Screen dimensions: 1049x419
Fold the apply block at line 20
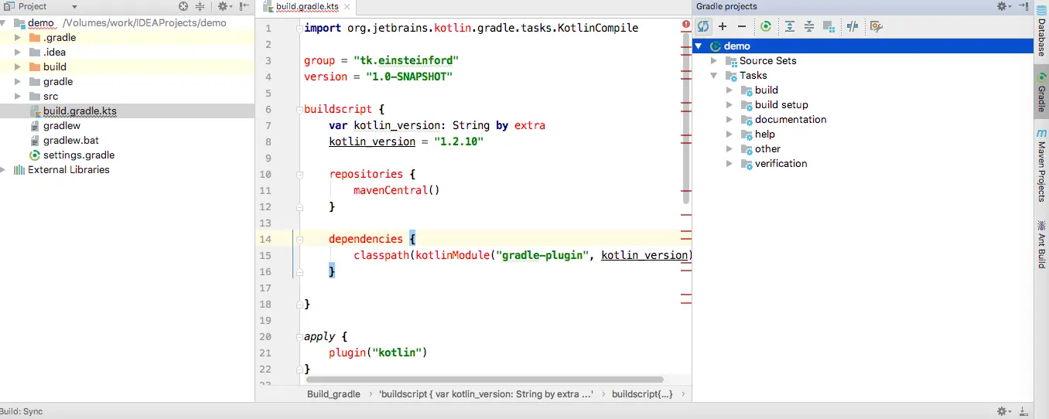point(298,336)
